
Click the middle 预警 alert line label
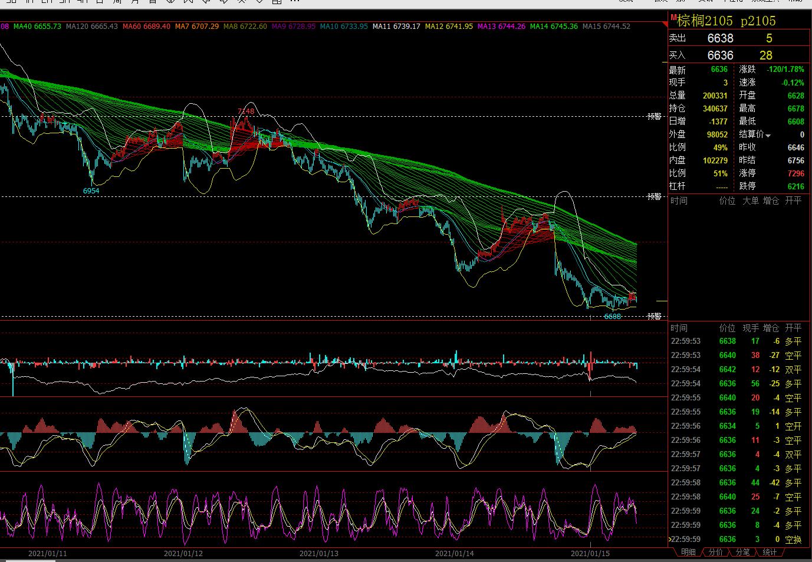click(654, 197)
